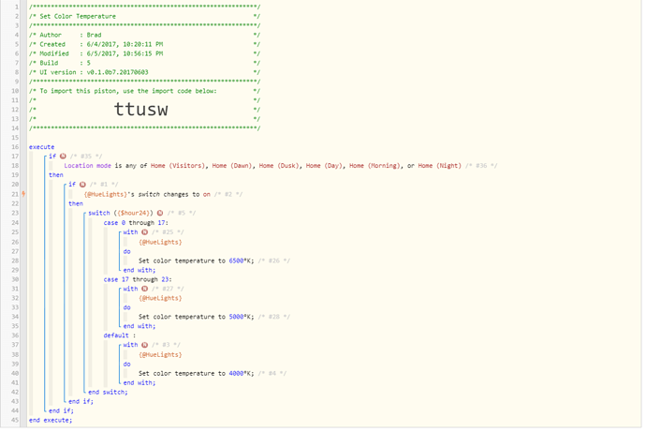
Task: Click line number 45 in the gutter
Action: (15, 420)
